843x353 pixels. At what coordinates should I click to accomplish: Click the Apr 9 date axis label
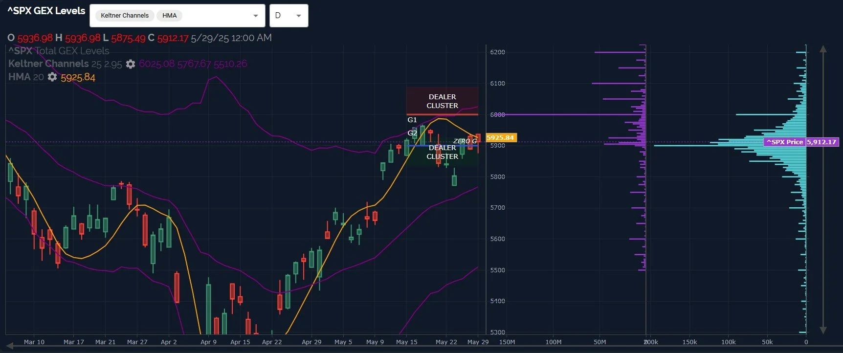point(208,342)
